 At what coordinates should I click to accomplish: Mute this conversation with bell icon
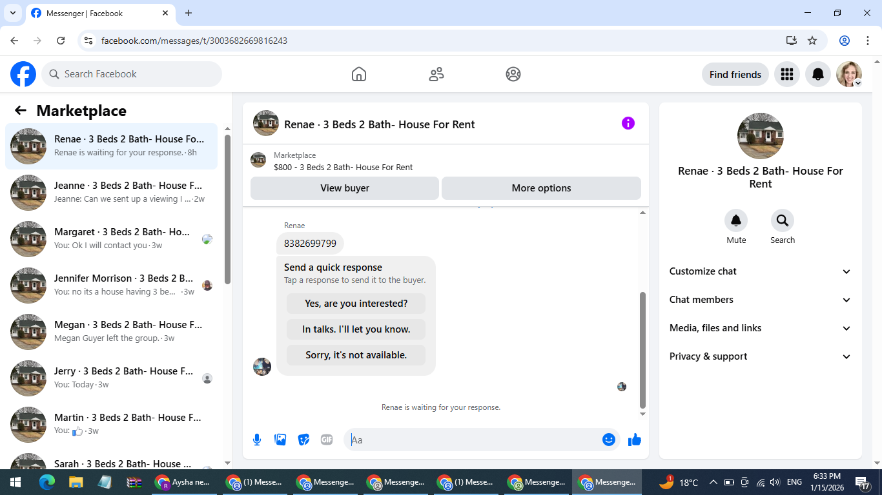point(736,221)
